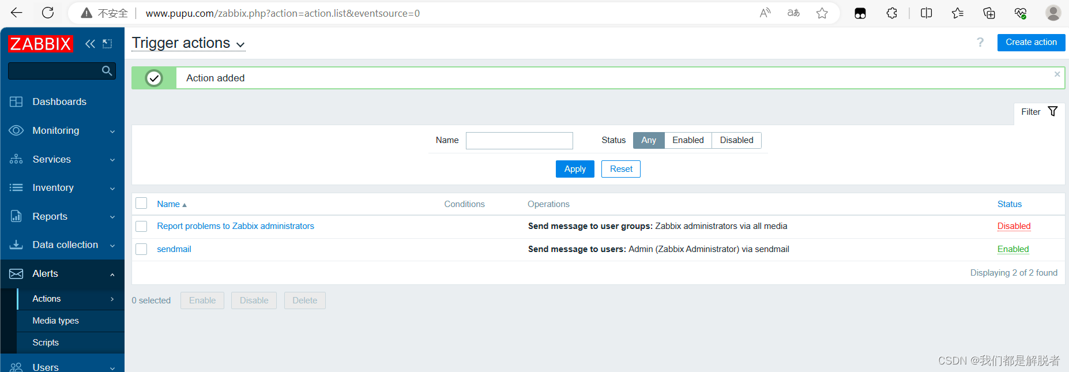The image size is (1069, 372).
Task: Click the not-secure warning icon
Action: pos(86,13)
